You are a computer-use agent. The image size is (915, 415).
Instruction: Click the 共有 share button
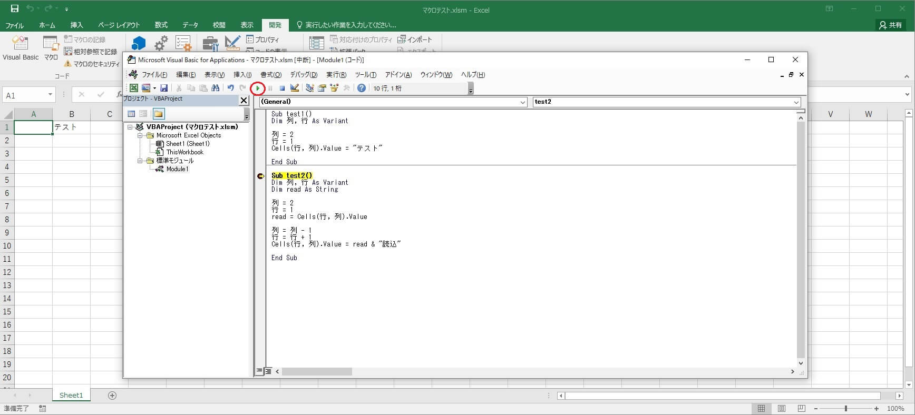tap(890, 25)
